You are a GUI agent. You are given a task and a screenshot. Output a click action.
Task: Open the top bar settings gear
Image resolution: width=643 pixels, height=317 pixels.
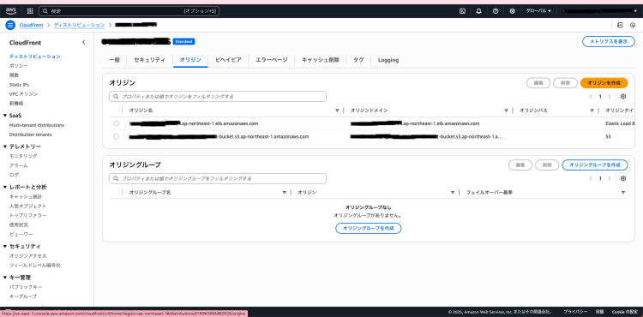point(512,11)
